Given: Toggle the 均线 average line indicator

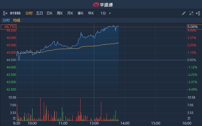Looking at the screenshot, I should 17,20.
